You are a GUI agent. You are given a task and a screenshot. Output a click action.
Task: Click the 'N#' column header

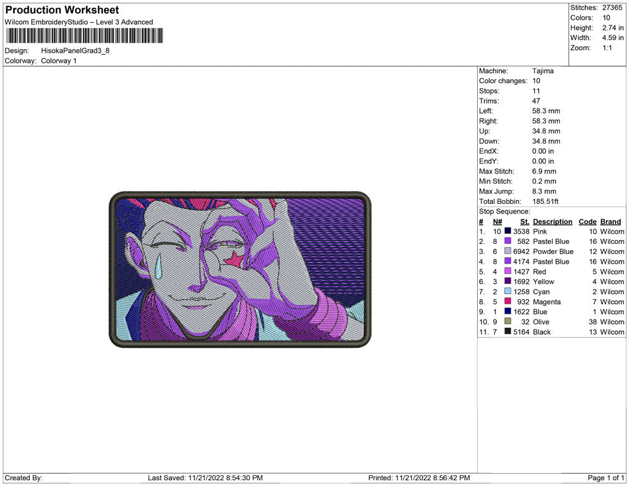point(497,221)
